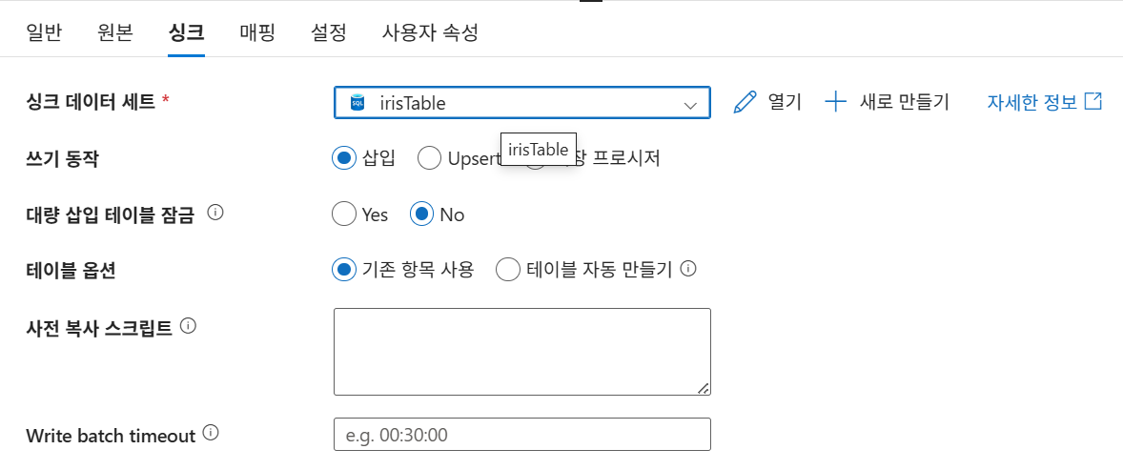Image resolution: width=1123 pixels, height=470 pixels.
Task: Select the Upsert radio button
Action: pos(429,158)
